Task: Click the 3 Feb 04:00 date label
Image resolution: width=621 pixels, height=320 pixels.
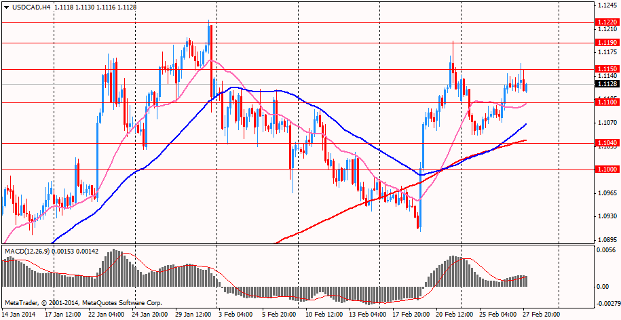Action: click(236, 315)
